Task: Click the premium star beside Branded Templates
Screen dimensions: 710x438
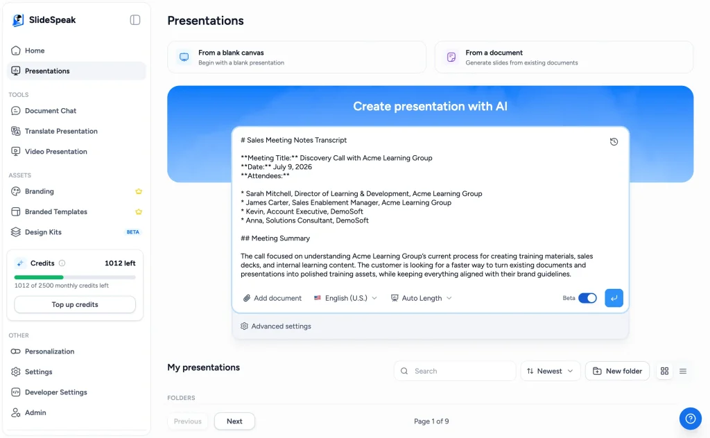Action: click(x=139, y=211)
